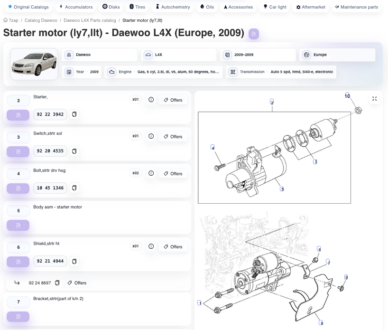This screenshot has height=330, width=388.
Task: Select callout 2 on the diagram
Action: tap(272, 102)
